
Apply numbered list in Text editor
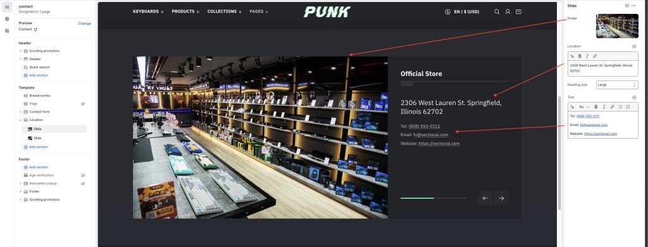[x=628, y=107]
